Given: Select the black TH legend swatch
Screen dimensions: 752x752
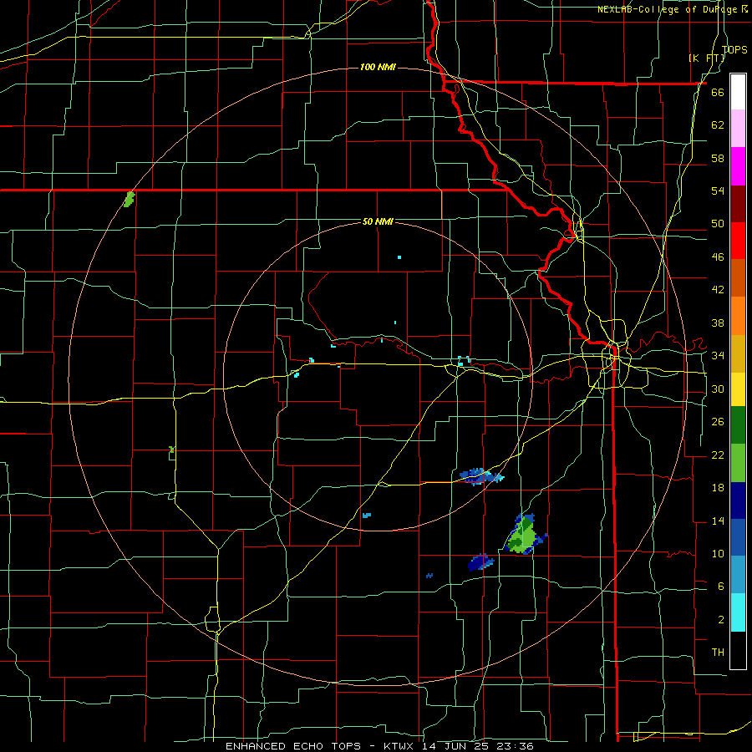Looking at the screenshot, I should tap(738, 650).
